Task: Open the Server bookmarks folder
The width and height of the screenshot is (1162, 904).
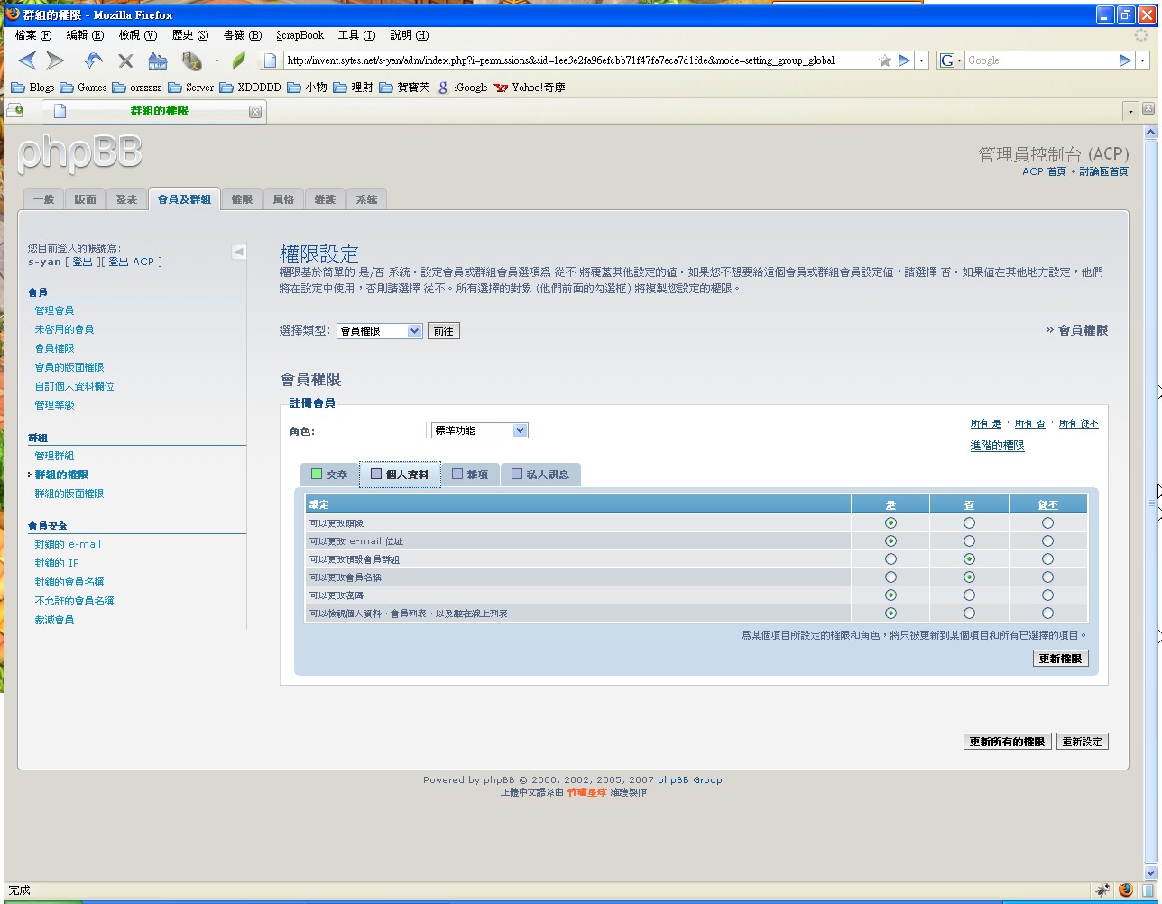Action: [190, 88]
